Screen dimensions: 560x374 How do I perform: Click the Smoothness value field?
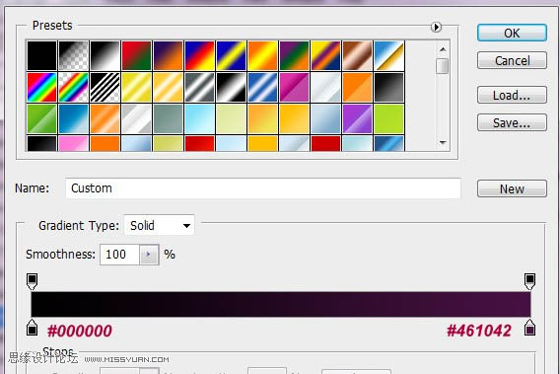click(119, 255)
